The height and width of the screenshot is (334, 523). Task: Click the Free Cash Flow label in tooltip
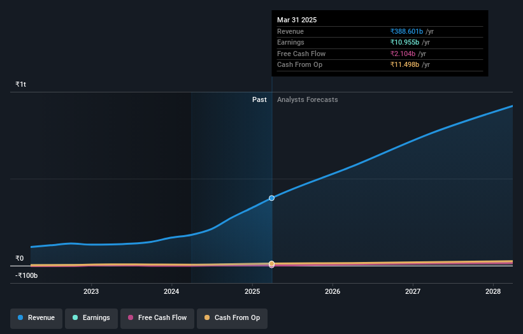[301, 54]
